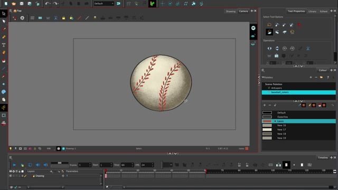Viewport: 338px width, 190px height.
Task: Show the grid in camera view
Action: [32, 18]
